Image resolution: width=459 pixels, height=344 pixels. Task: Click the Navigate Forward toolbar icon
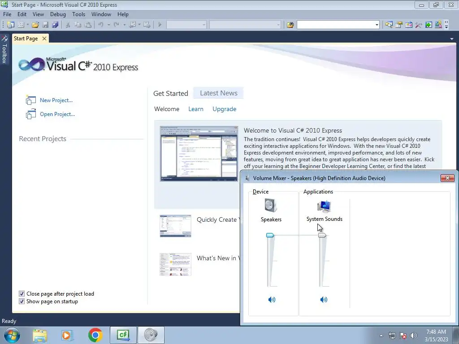point(147,25)
